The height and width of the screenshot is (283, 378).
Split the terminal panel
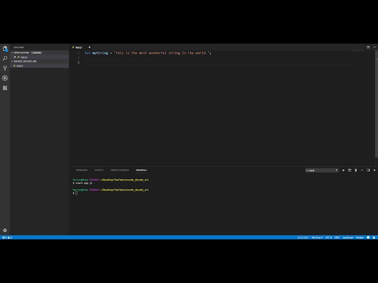coord(350,170)
